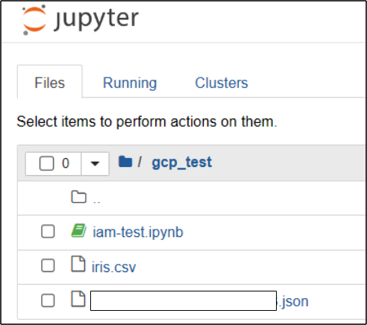Click the gcp_test breadcrumb link
The image size is (367, 325).
182,162
